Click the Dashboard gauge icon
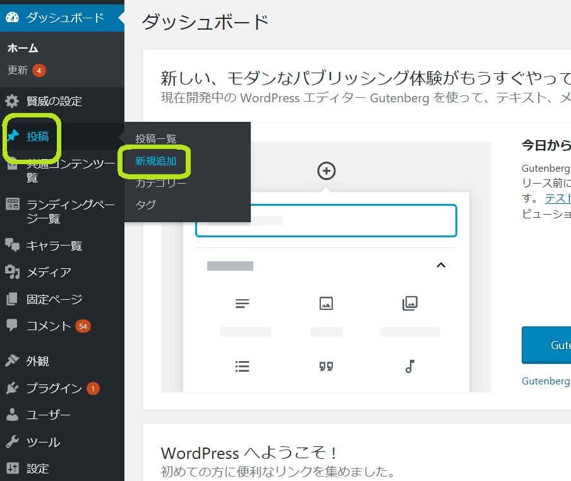571x481 pixels. tap(12, 18)
